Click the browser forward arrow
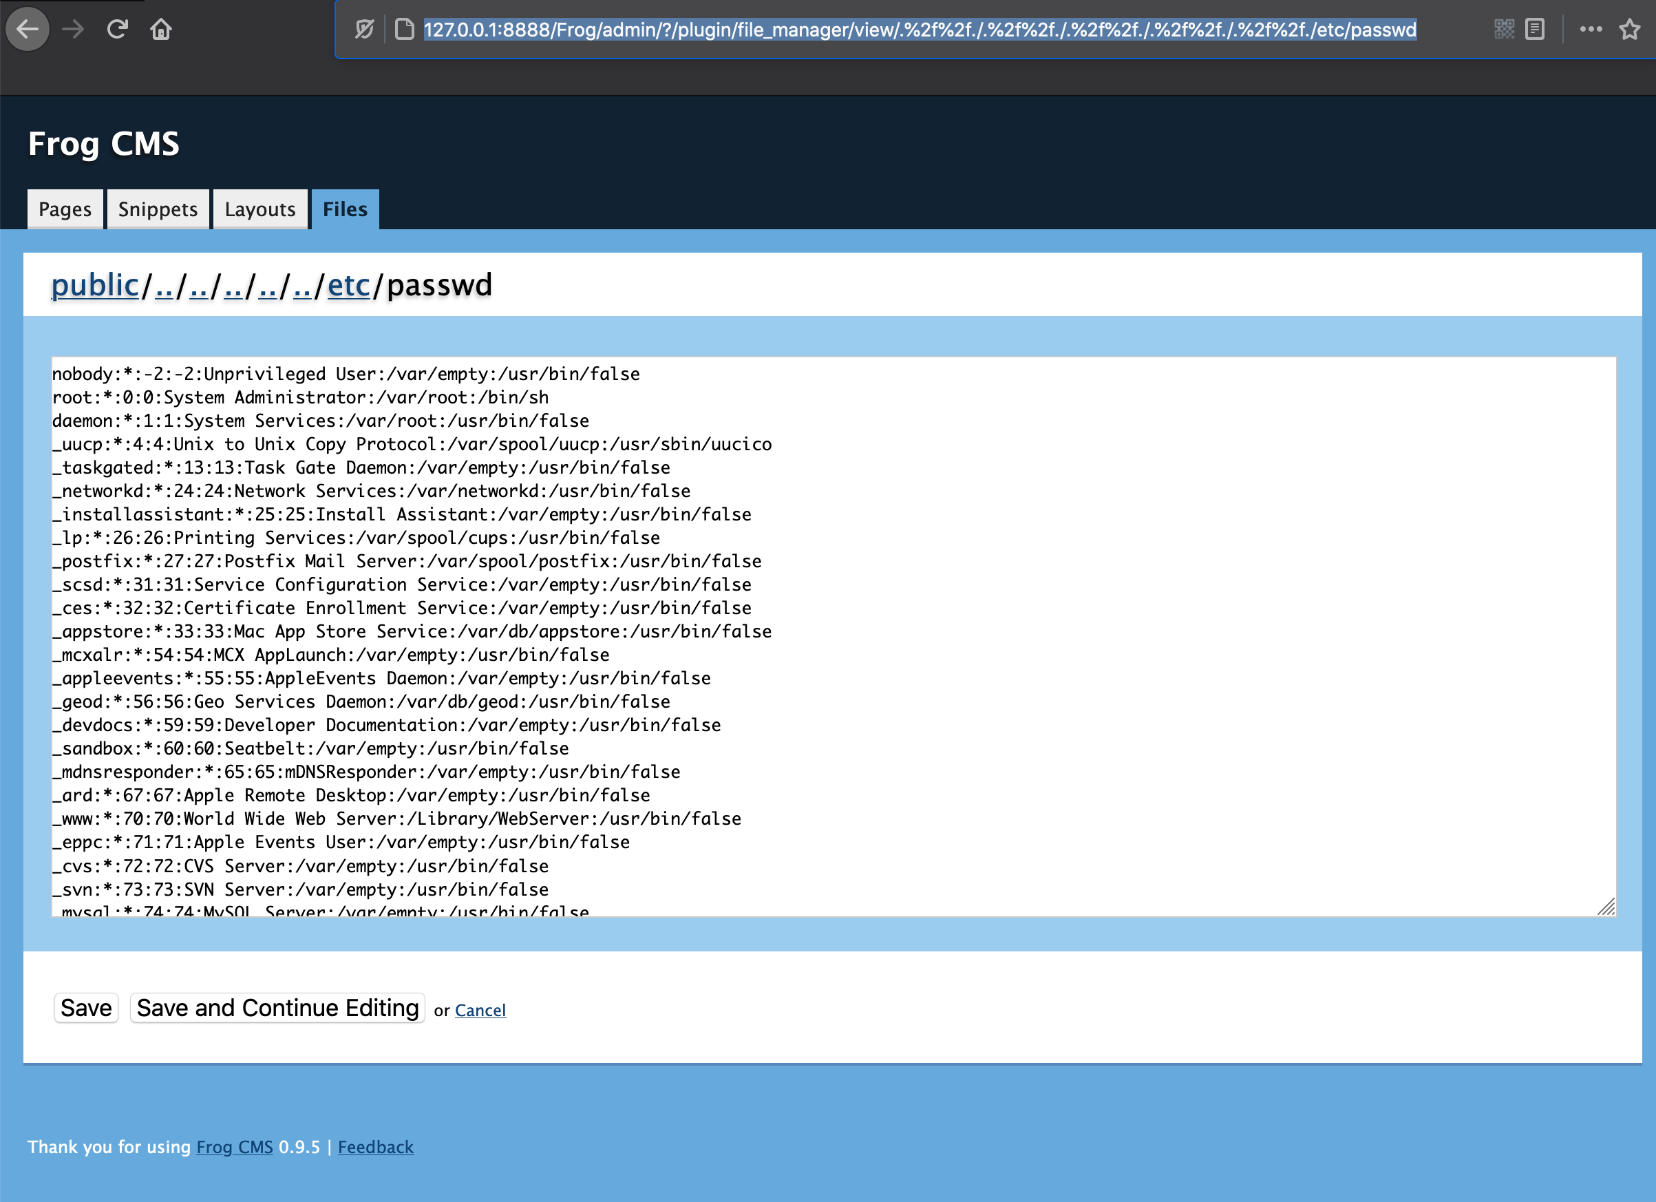Viewport: 1656px width, 1202px height. (72, 29)
